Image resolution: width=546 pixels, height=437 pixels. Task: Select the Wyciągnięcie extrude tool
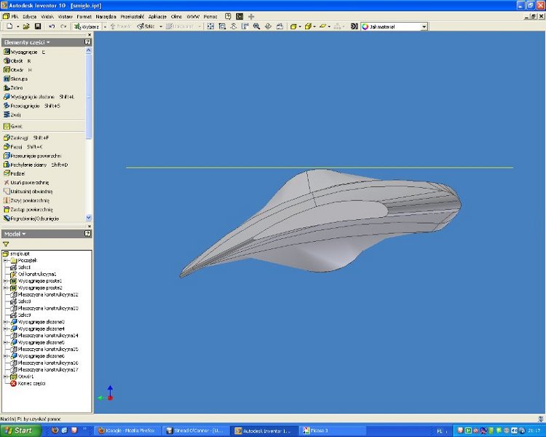[24, 52]
